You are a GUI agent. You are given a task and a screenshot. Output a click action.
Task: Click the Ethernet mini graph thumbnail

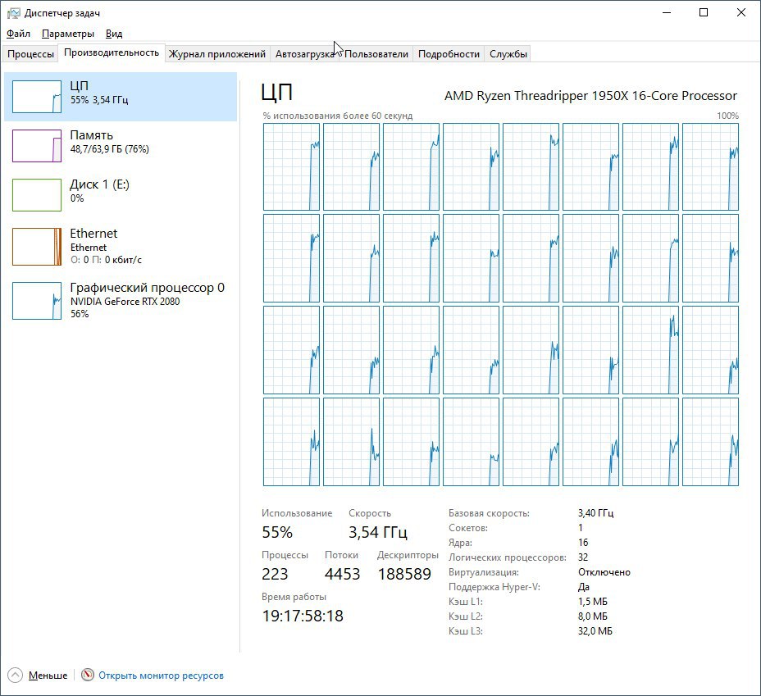[37, 247]
